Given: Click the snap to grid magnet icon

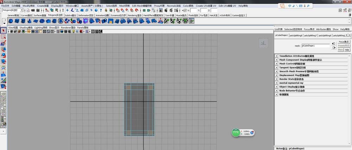Looking at the screenshot, I should click(x=118, y=10).
